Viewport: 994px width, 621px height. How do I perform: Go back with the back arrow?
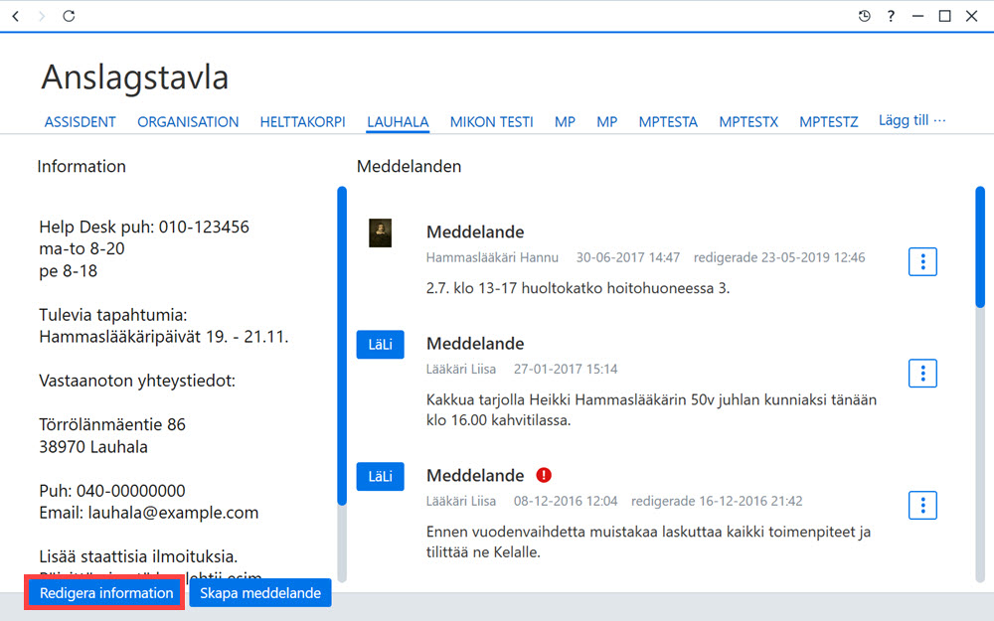(16, 16)
